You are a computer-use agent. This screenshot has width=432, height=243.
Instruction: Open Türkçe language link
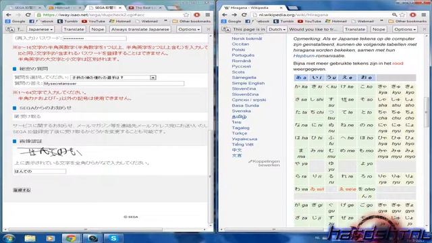tap(240, 134)
